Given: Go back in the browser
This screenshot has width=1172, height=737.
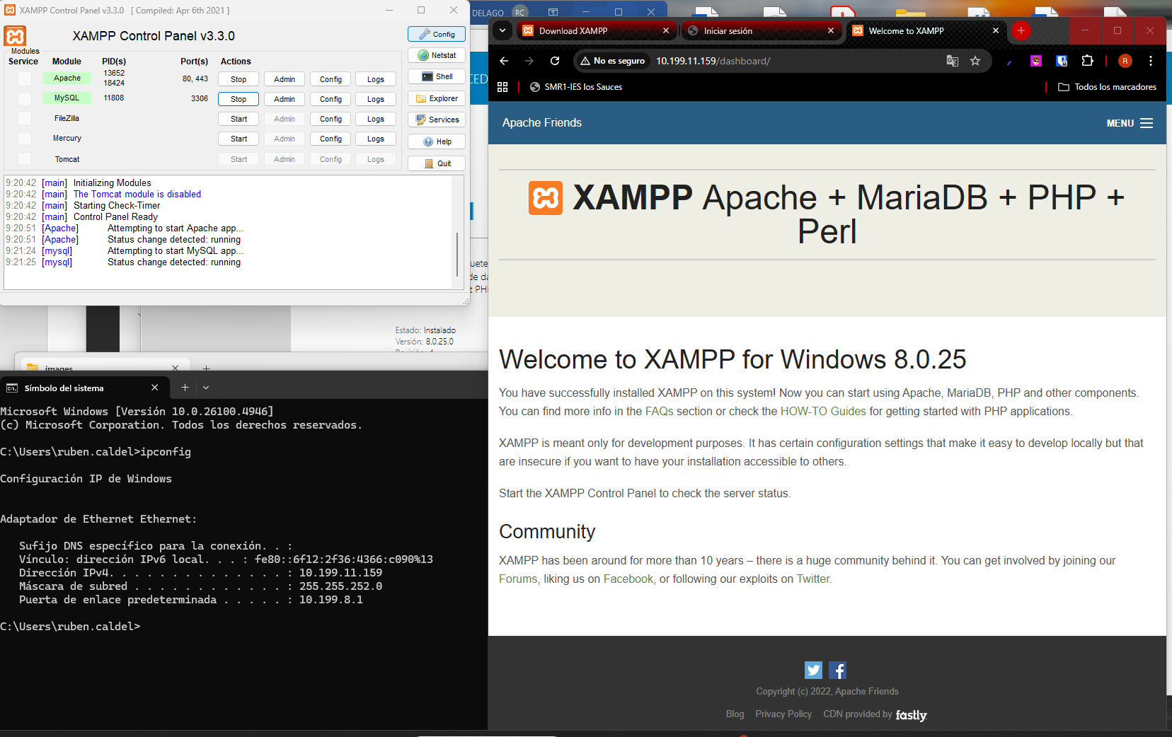Looking at the screenshot, I should click(x=504, y=61).
